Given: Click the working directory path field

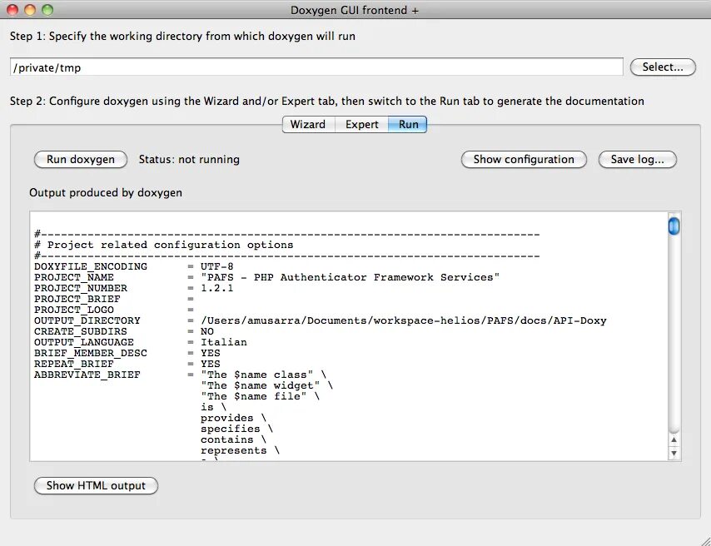Looking at the screenshot, I should (316, 67).
